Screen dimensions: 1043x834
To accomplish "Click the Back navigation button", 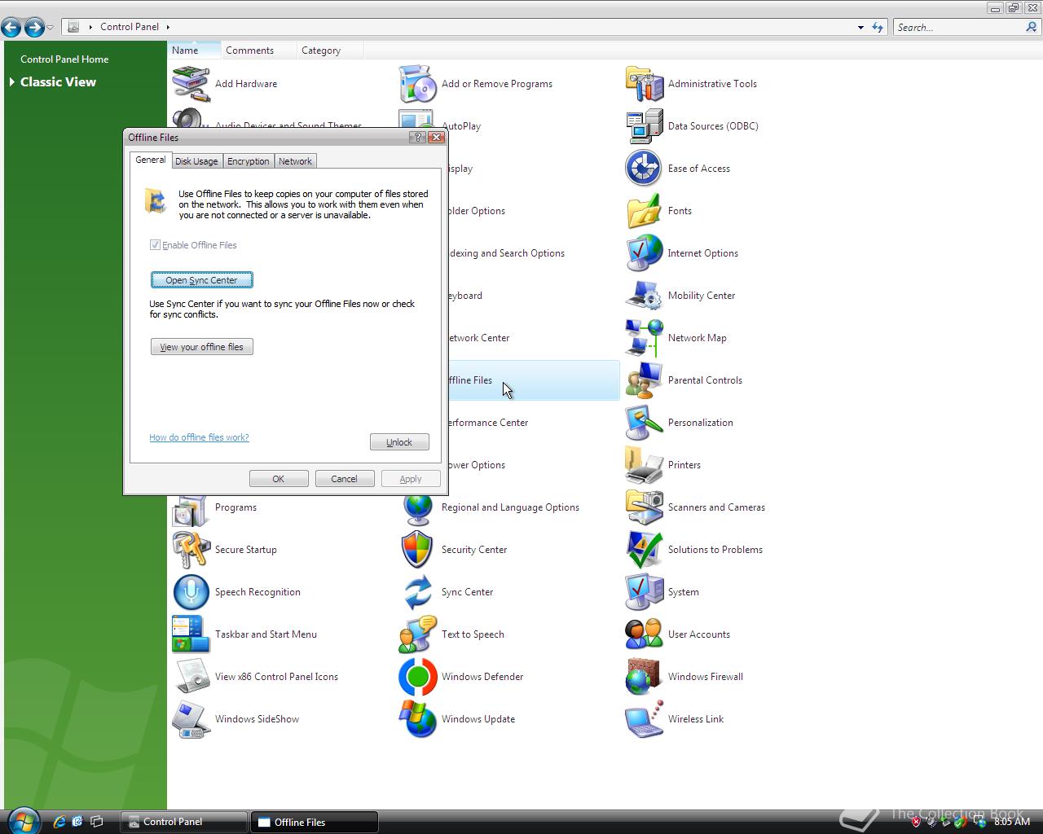I will pyautogui.click(x=11, y=28).
